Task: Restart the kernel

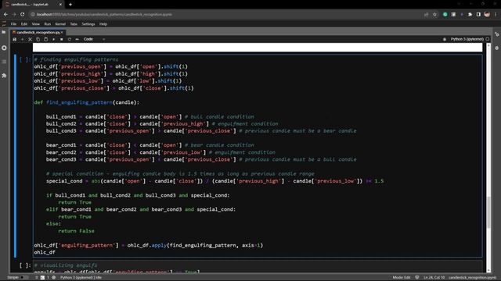Action: [70, 39]
